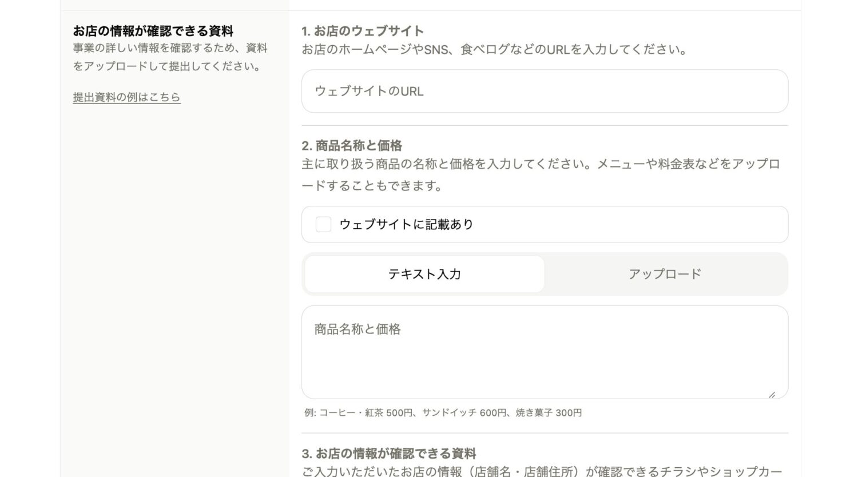The image size is (858, 477).
Task: Click the bold left sidebar title
Action: [153, 31]
